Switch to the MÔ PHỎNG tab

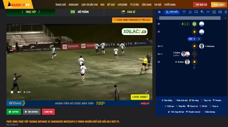point(80,12)
